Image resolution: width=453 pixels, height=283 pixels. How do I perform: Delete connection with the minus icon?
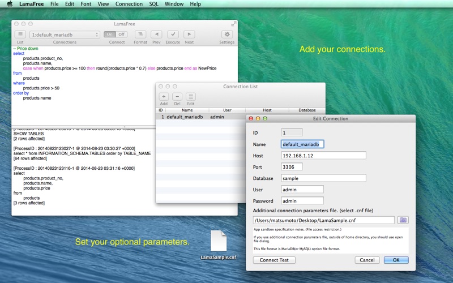177,97
